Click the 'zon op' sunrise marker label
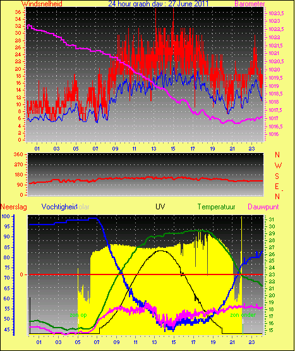The width and height of the screenshot is (295, 351). click(78, 315)
